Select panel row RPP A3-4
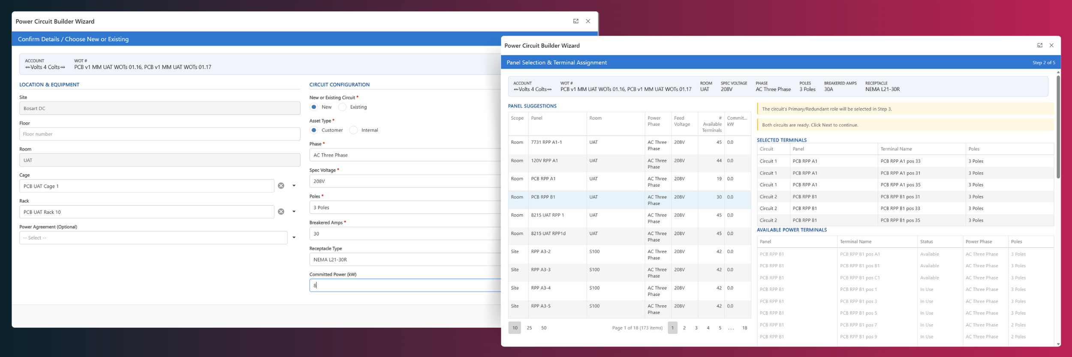The height and width of the screenshot is (357, 1072). [x=629, y=291]
